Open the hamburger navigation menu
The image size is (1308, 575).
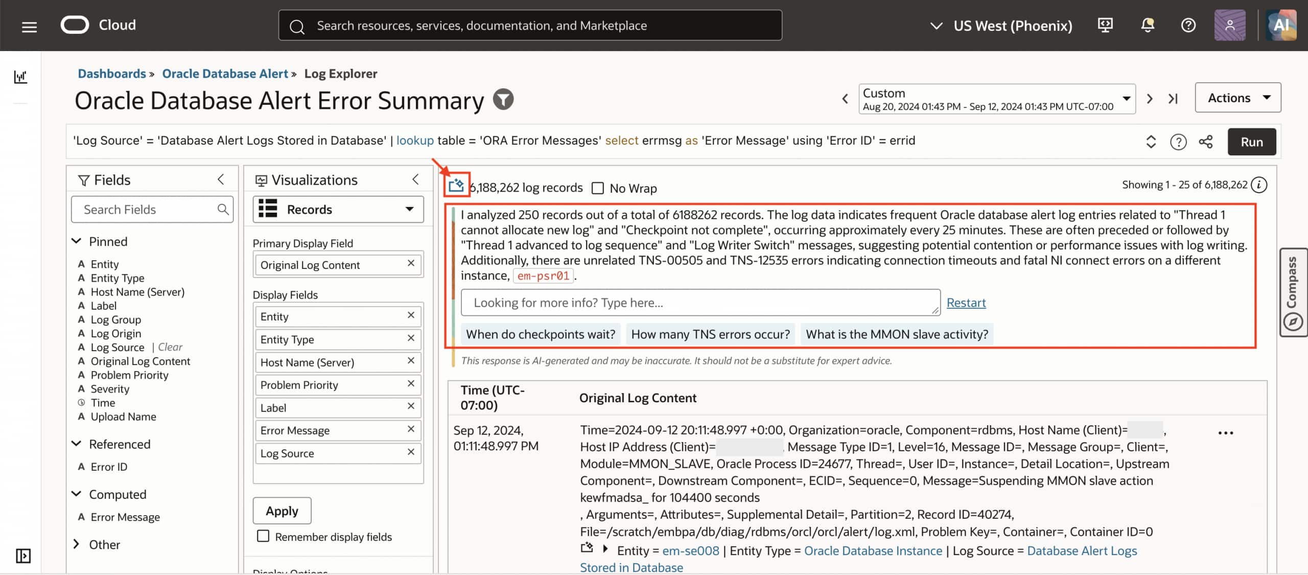click(30, 27)
